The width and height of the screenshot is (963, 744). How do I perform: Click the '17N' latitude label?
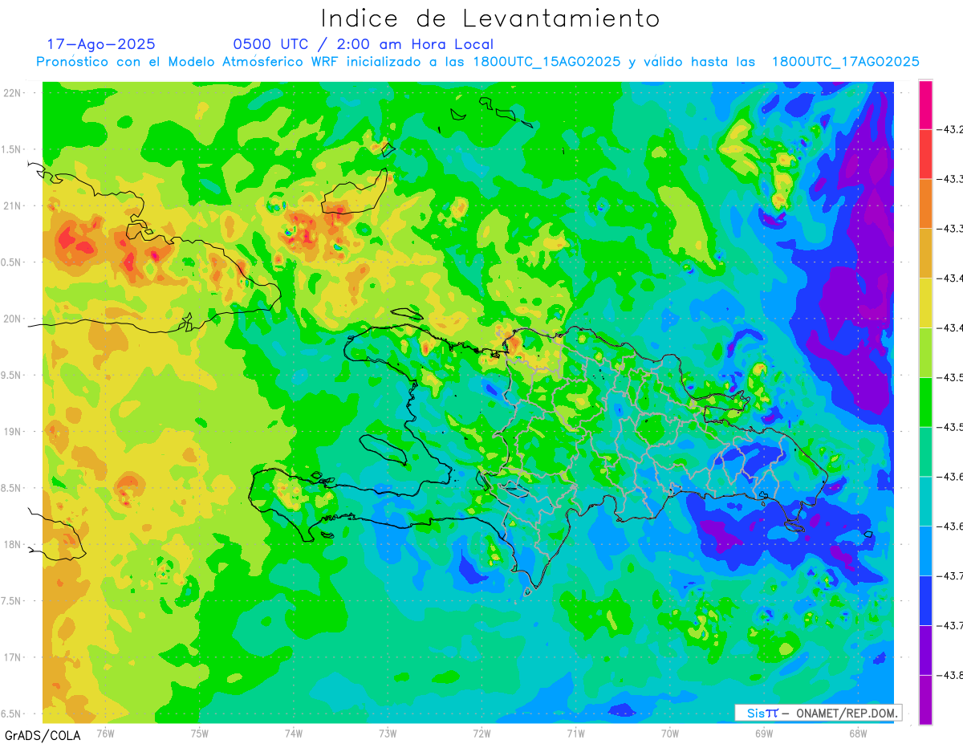13,657
